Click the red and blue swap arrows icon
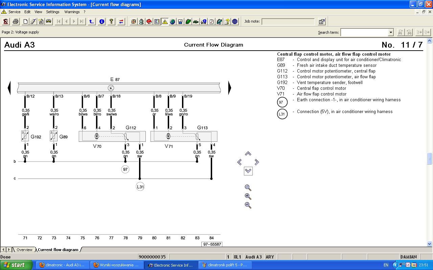This screenshot has height=270, width=433. tap(121, 22)
